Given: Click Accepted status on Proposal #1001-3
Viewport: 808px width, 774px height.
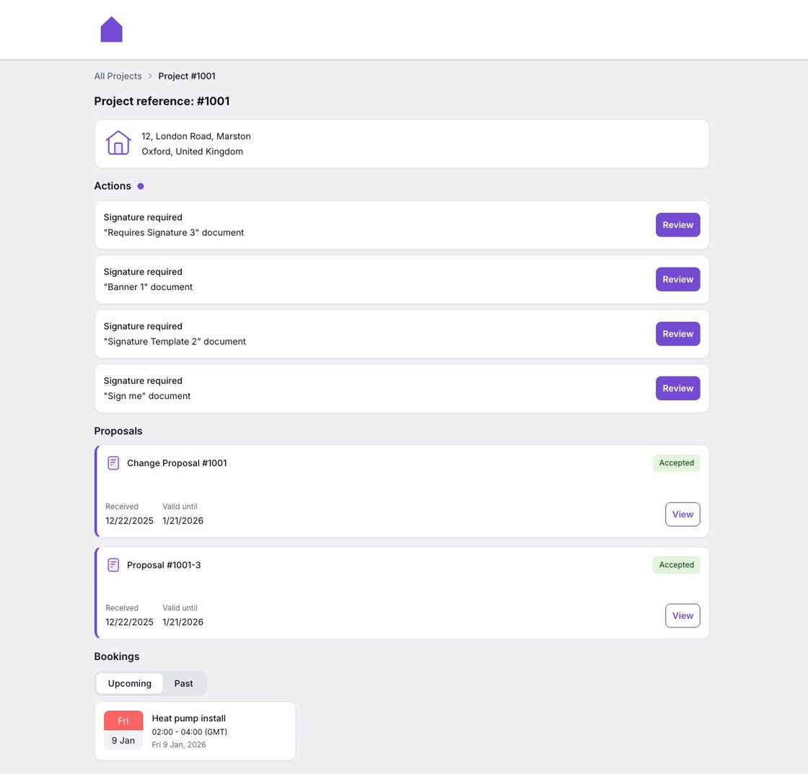Looking at the screenshot, I should [676, 565].
